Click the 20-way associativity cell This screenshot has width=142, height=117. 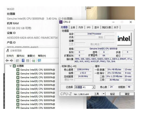(x=128, y=76)
